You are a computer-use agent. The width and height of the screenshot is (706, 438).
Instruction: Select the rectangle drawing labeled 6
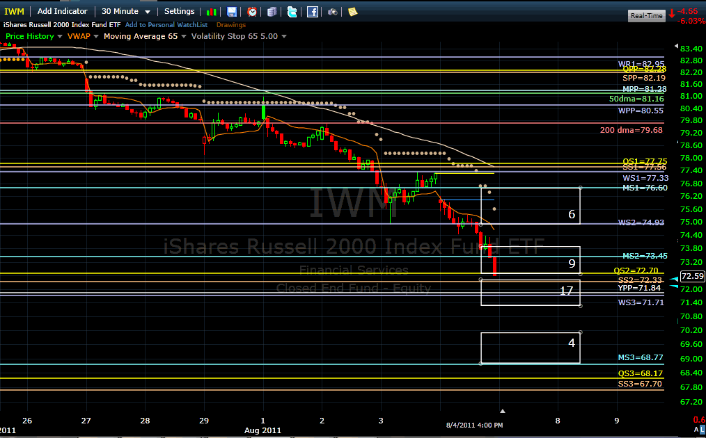(531, 206)
